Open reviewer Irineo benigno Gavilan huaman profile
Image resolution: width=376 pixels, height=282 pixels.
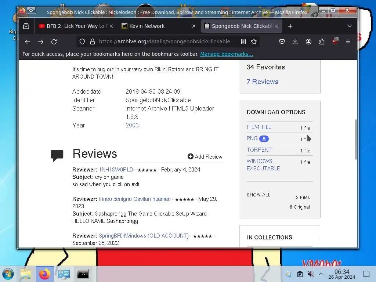pos(135,199)
